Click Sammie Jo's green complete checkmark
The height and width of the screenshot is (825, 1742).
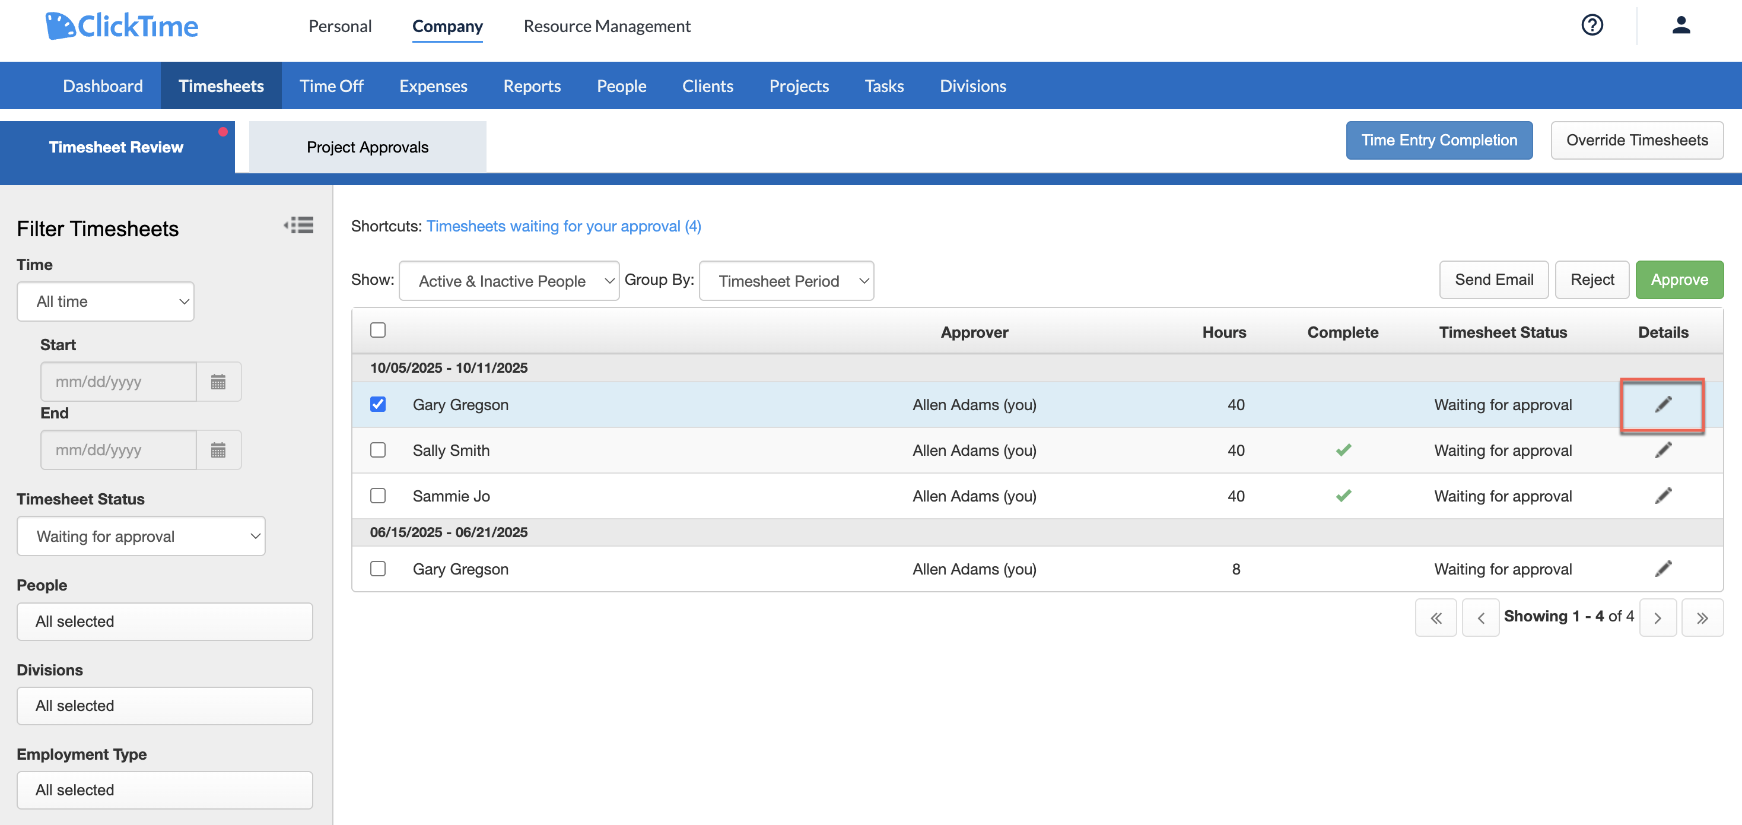(1343, 496)
